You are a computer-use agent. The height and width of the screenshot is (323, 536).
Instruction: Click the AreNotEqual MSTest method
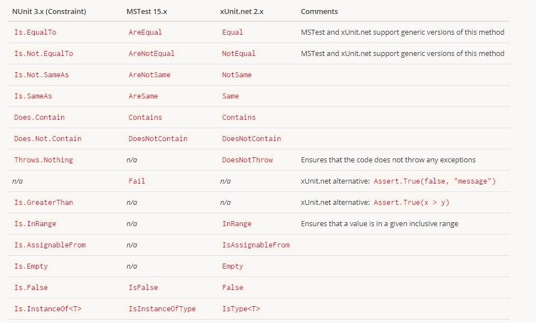pos(151,54)
